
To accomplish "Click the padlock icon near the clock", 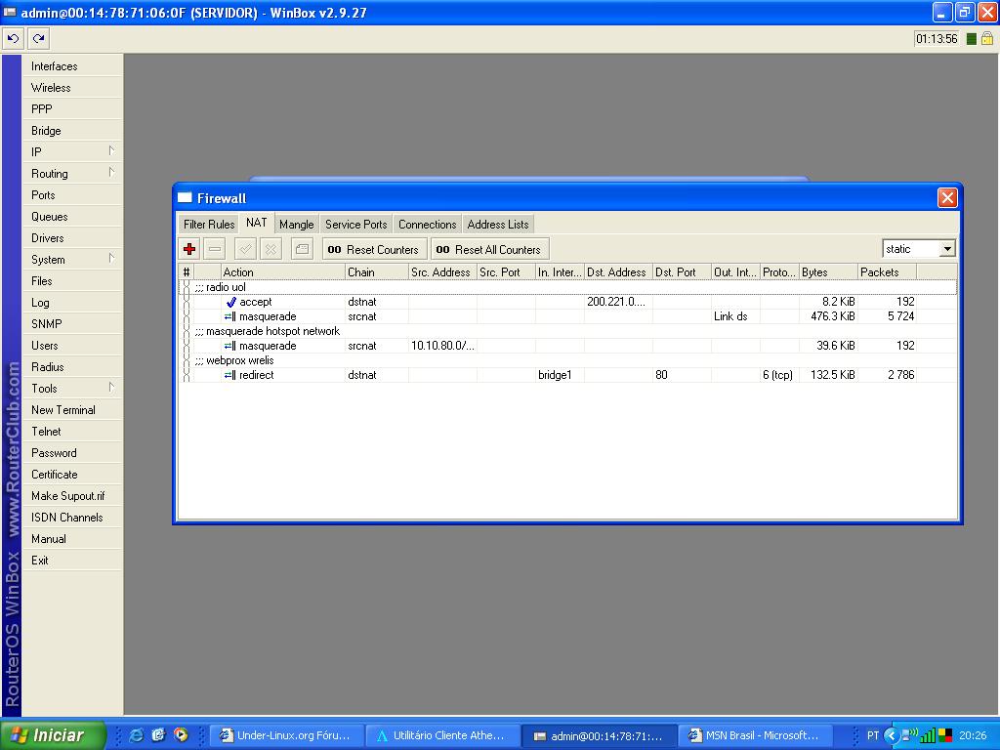I will [x=987, y=39].
